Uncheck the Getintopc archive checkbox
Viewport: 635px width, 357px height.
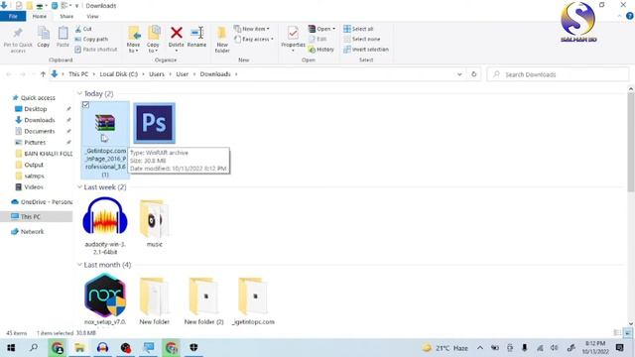86,105
